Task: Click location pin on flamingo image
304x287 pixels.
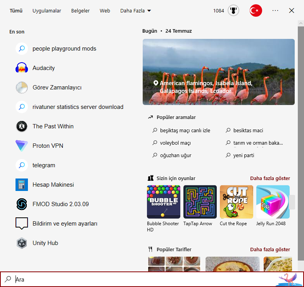Action: (155, 83)
